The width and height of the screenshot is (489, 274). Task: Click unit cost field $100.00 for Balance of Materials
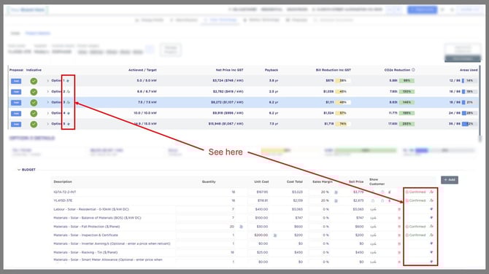(258, 218)
